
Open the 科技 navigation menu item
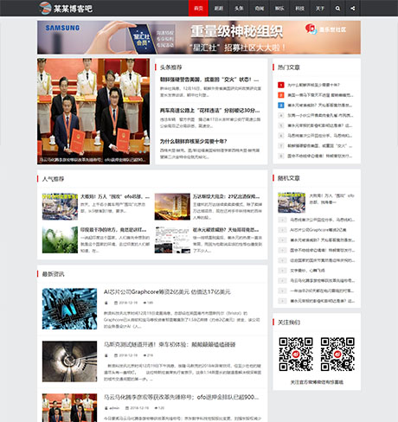(299, 8)
